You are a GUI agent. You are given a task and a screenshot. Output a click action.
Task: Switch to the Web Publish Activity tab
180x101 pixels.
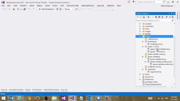coord(52,90)
